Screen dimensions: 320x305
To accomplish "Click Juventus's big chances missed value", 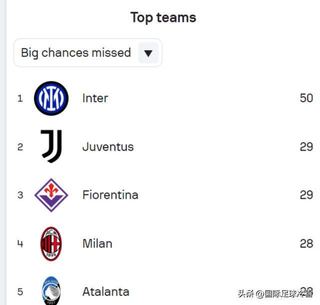I will tap(306, 147).
